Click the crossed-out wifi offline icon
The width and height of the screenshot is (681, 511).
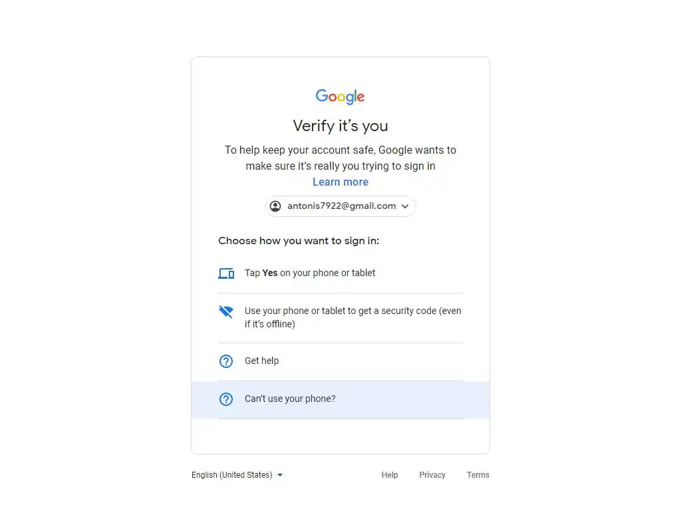pos(226,311)
